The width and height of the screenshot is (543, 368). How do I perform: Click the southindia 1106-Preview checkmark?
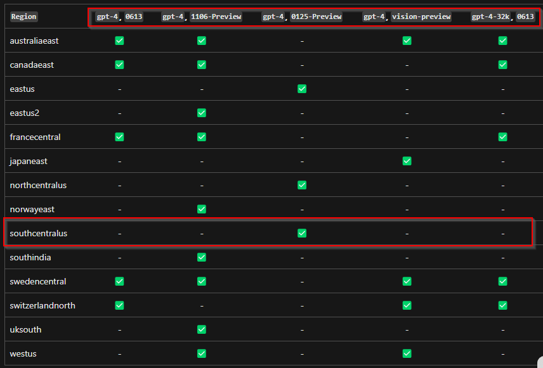tap(202, 257)
